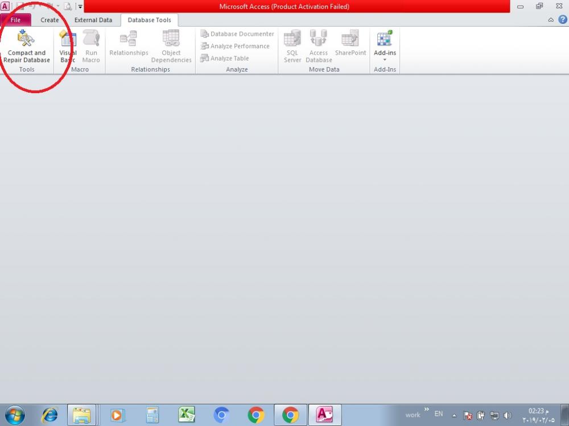The width and height of the screenshot is (569, 426).
Task: Open the Visual Basic editor
Action: tap(68, 47)
